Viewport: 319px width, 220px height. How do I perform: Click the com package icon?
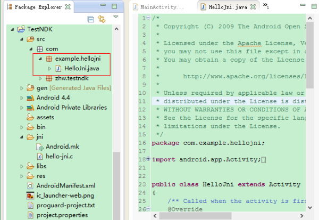pos(40,49)
